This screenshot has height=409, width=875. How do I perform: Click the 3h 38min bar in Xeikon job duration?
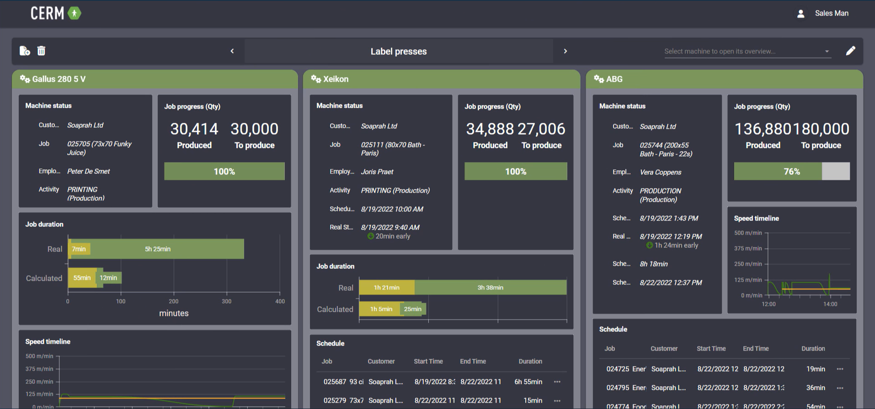click(x=491, y=288)
